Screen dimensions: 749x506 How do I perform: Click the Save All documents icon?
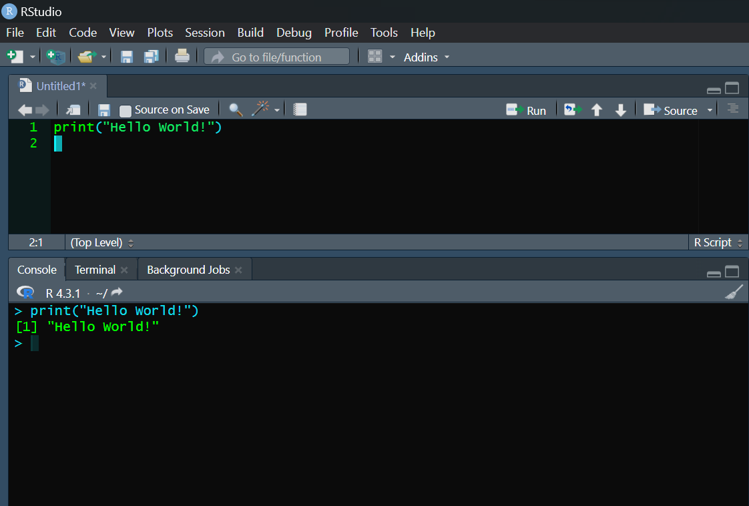[x=152, y=56]
